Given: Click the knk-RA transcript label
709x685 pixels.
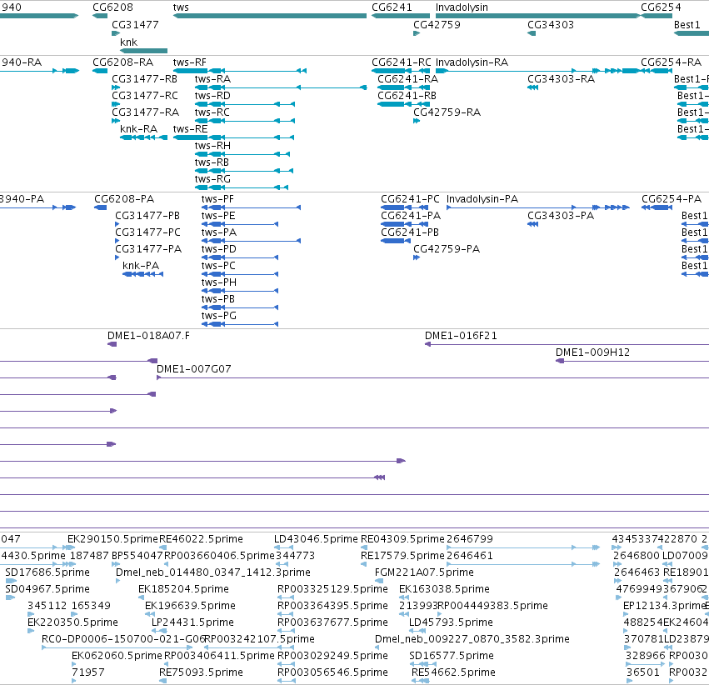Looking at the screenshot, I should tap(139, 129).
